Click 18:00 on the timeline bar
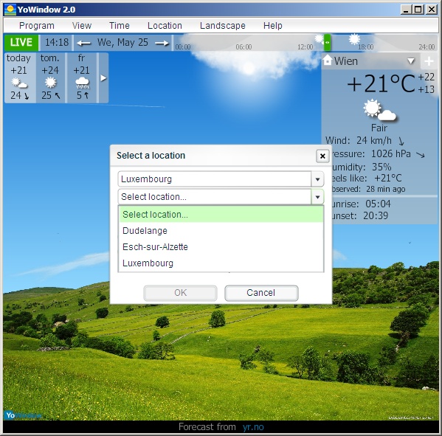This screenshot has width=442, height=436. coord(365,46)
